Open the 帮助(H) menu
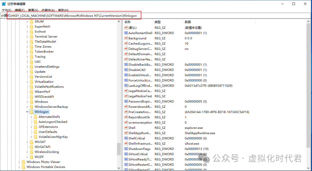 [63, 10]
